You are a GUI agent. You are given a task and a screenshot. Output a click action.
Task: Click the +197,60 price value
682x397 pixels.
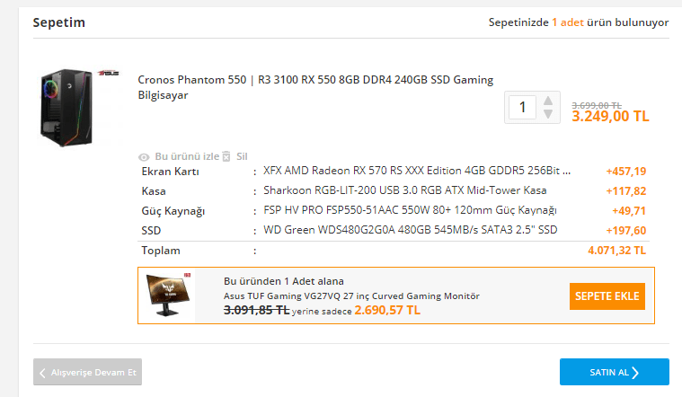point(626,231)
